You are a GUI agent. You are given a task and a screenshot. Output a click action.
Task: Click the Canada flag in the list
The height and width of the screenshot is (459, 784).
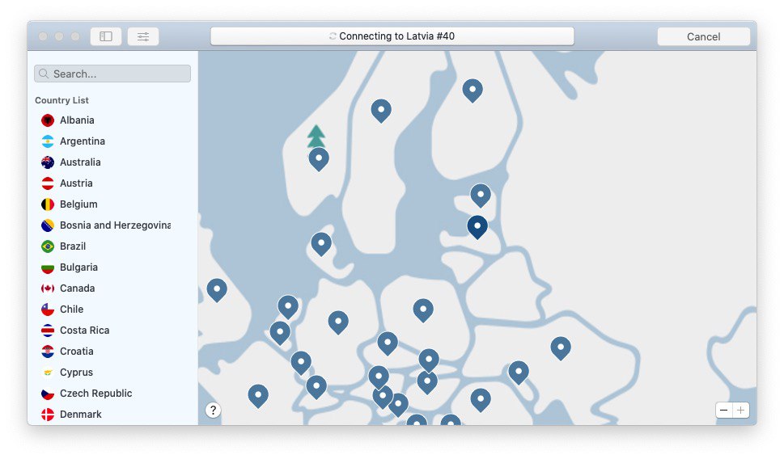pyautogui.click(x=48, y=288)
